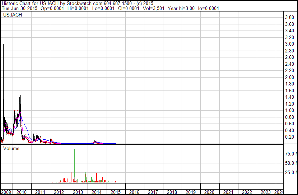Select the 2010 year label
Image resolution: width=298 pixels, height=195 pixels.
22,192
